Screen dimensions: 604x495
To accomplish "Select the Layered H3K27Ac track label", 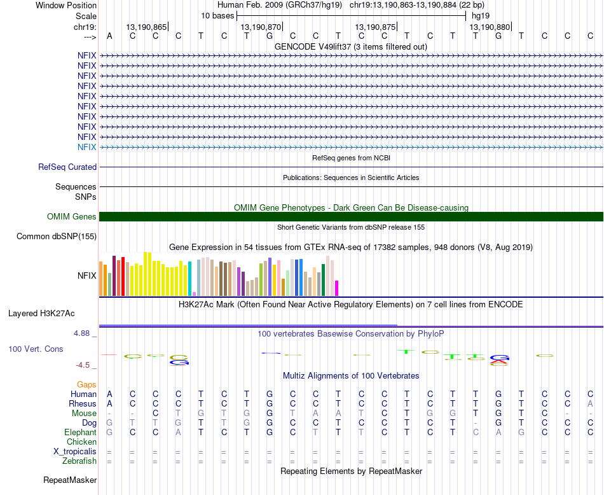I will click(41, 314).
